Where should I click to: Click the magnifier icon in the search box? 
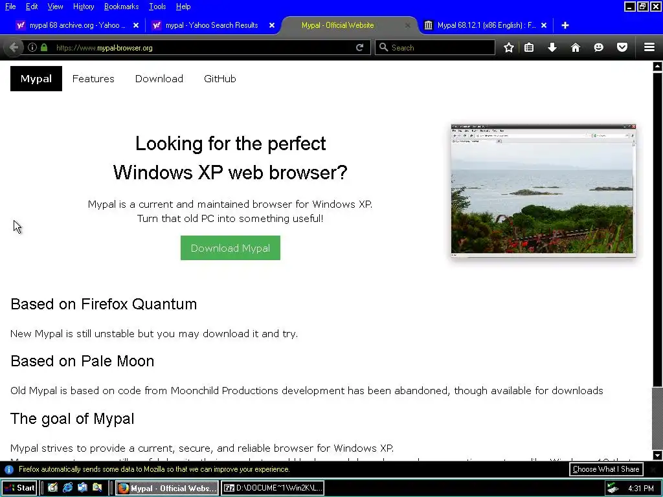(x=383, y=47)
